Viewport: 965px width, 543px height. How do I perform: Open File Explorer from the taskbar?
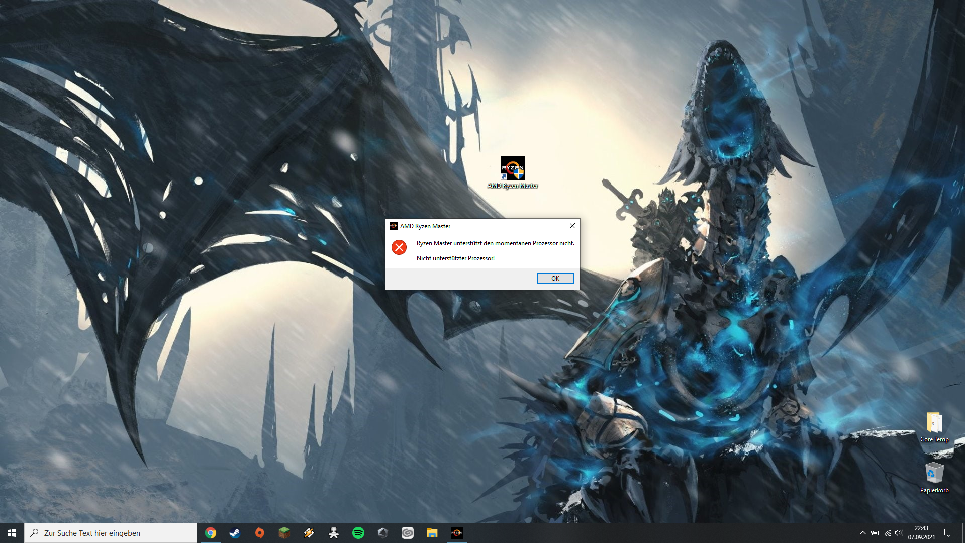click(x=432, y=533)
